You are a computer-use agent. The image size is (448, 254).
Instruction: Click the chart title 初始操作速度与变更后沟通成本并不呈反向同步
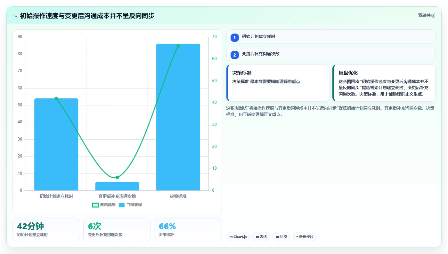click(87, 16)
